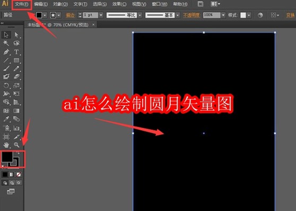Screen dimensions: 296x211
Task: Pick the Rectangle tool
Action: point(16,60)
